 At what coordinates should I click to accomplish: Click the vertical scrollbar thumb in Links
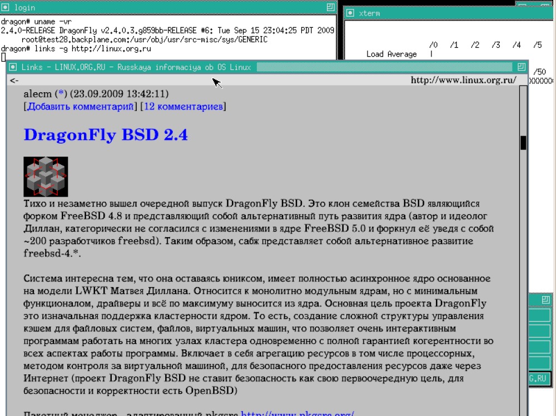[523, 143]
